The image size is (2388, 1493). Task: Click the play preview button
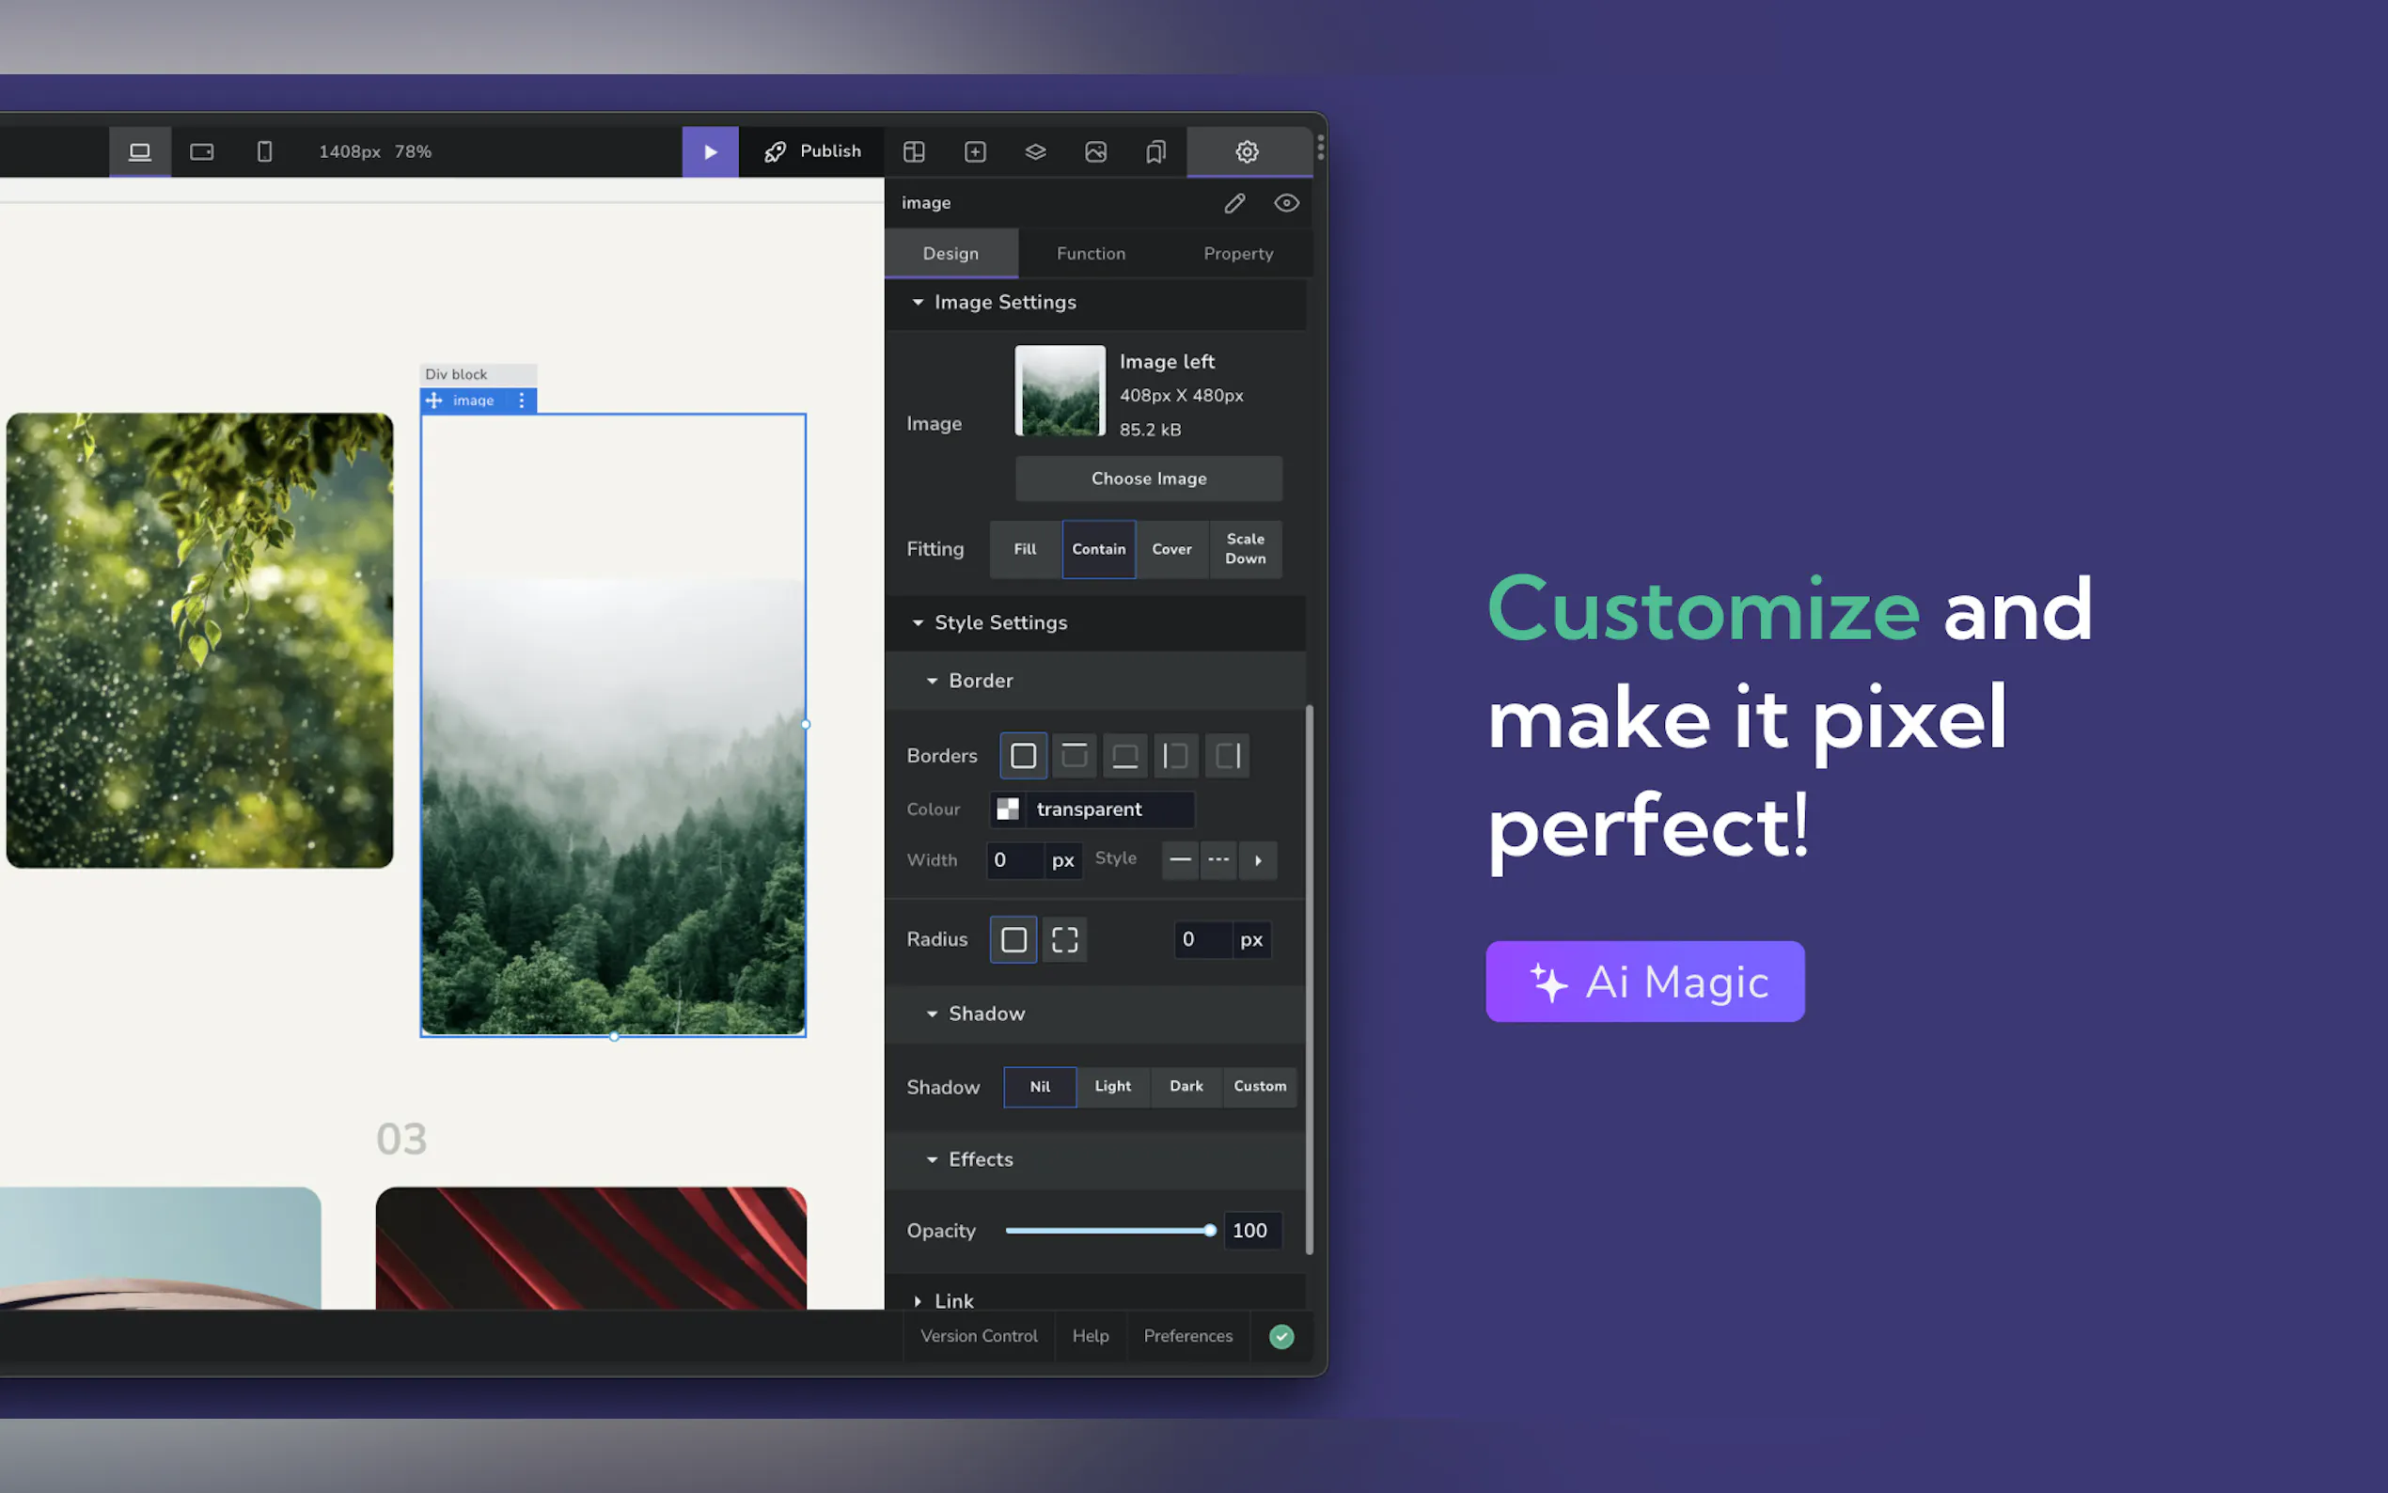click(x=710, y=152)
